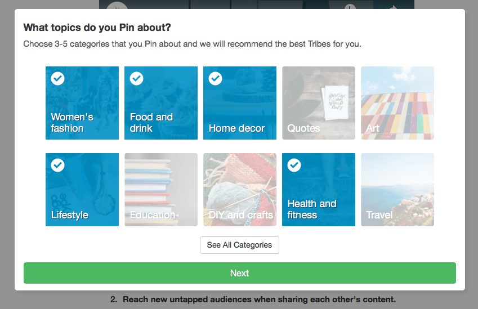The image size is (478, 309).
Task: Untick the Home decor checkmark
Action: click(215, 79)
